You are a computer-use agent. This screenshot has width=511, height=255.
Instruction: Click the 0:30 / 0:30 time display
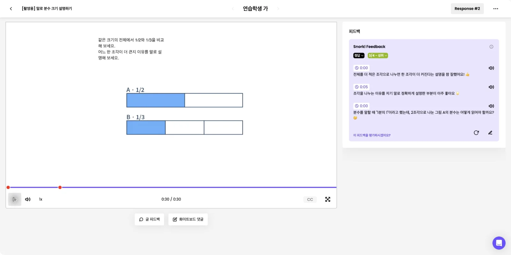pyautogui.click(x=171, y=199)
